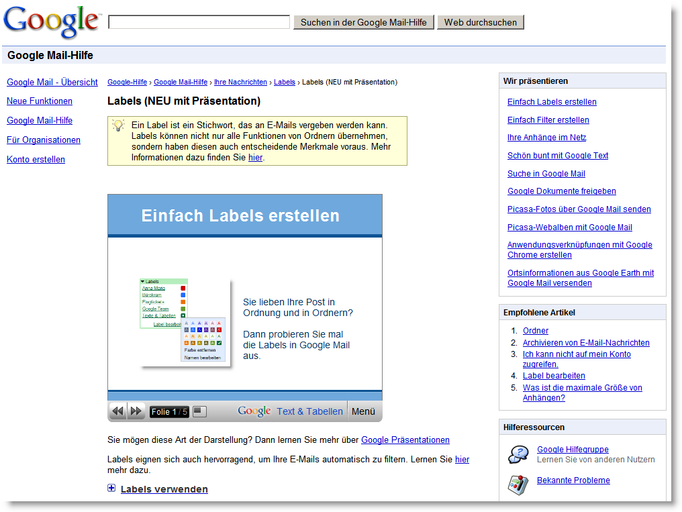Screen dimensions: 682x512
Task: Click the Google Hilfegruppe speech bubble icon
Action: tap(518, 455)
